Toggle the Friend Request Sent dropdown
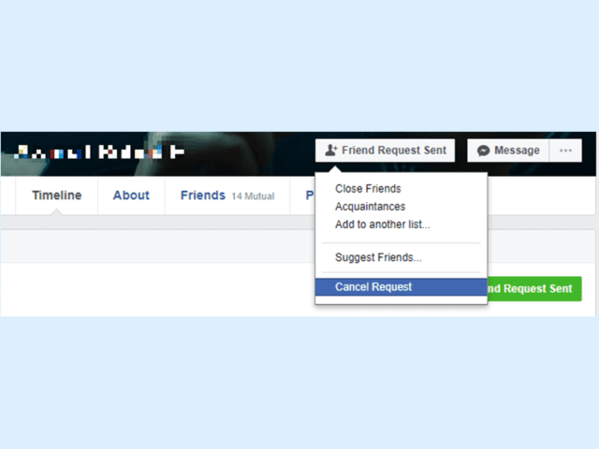The height and width of the screenshot is (449, 599). [x=385, y=151]
